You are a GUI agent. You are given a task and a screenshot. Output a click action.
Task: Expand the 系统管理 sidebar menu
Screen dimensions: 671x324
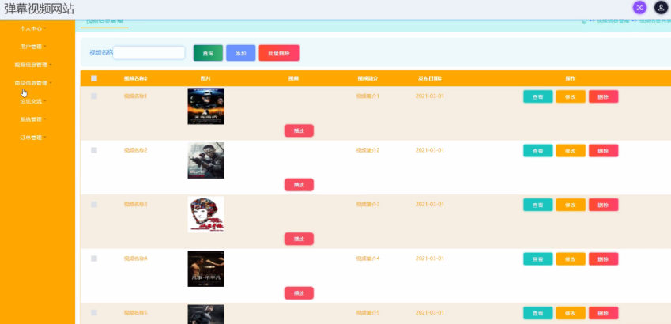pyautogui.click(x=32, y=119)
